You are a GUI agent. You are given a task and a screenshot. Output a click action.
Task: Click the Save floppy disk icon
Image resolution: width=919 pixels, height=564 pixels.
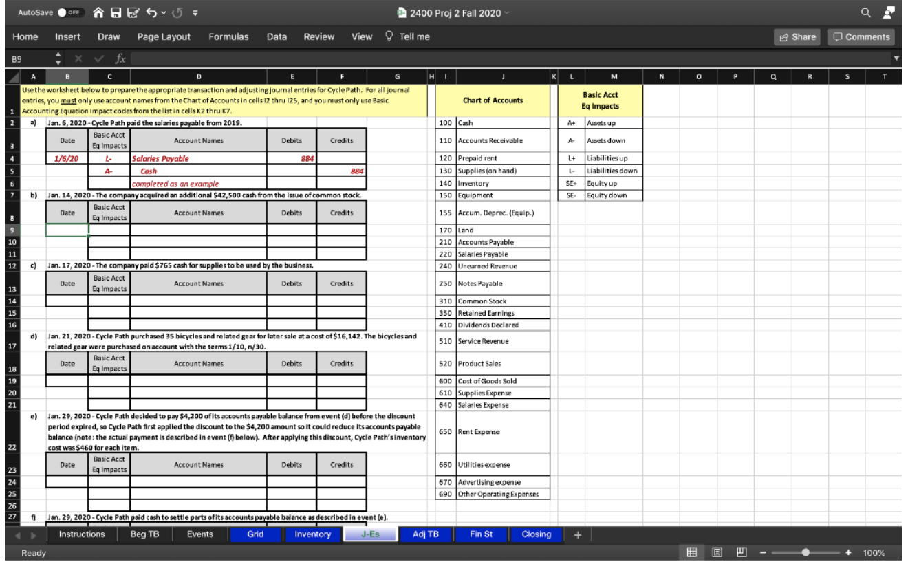(x=116, y=14)
